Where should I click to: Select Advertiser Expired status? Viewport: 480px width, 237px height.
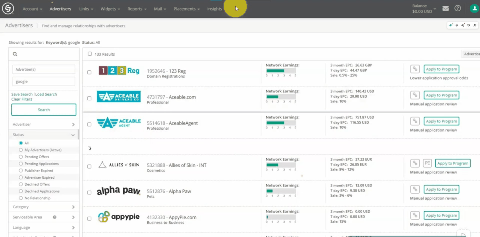coord(21,177)
